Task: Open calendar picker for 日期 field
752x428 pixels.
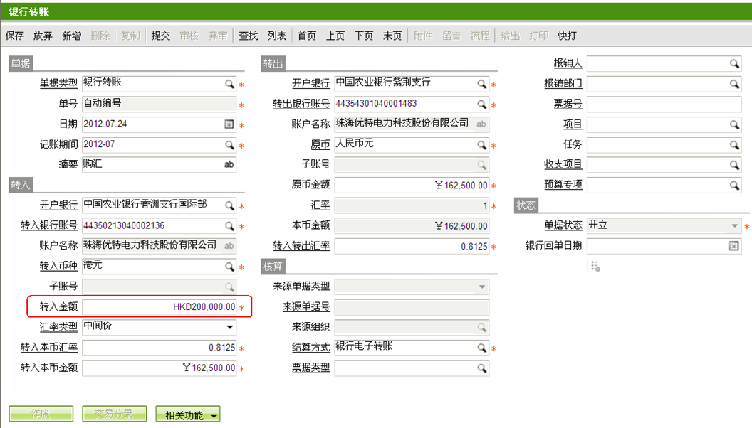Action: click(x=229, y=124)
